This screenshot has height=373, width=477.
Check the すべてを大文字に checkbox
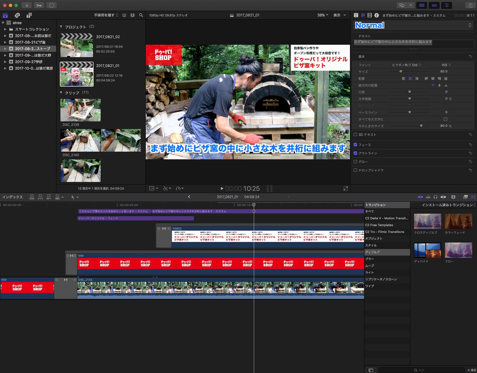(x=445, y=119)
